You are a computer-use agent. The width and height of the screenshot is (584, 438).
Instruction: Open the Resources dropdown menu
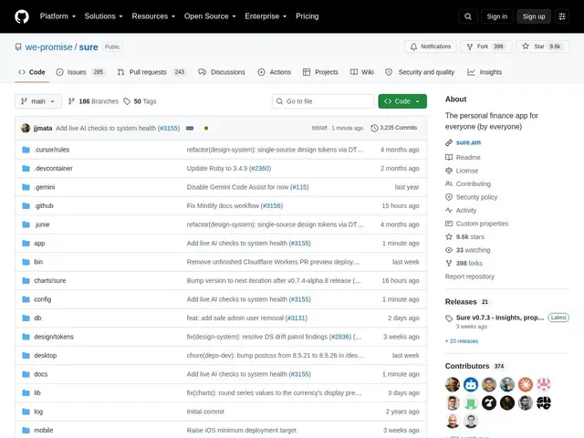click(x=153, y=16)
